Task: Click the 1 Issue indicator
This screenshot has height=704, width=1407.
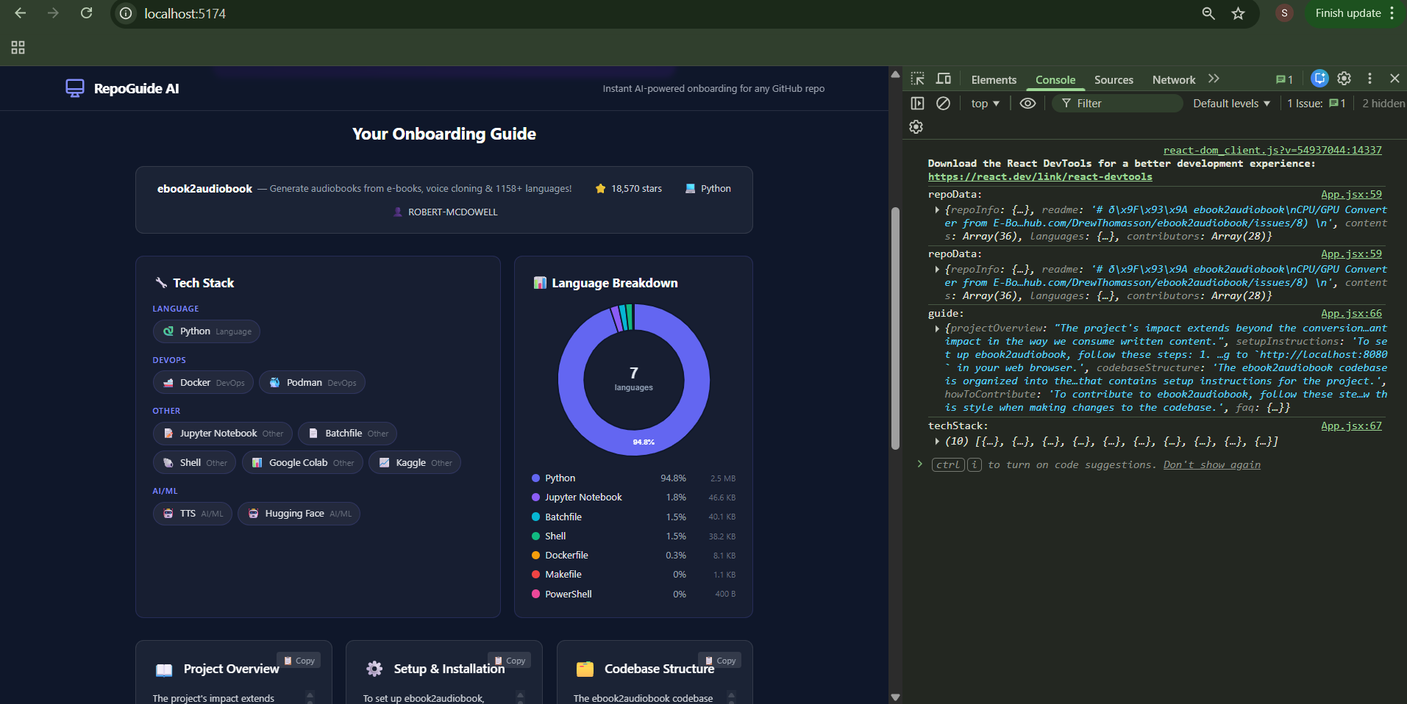Action: click(1317, 104)
